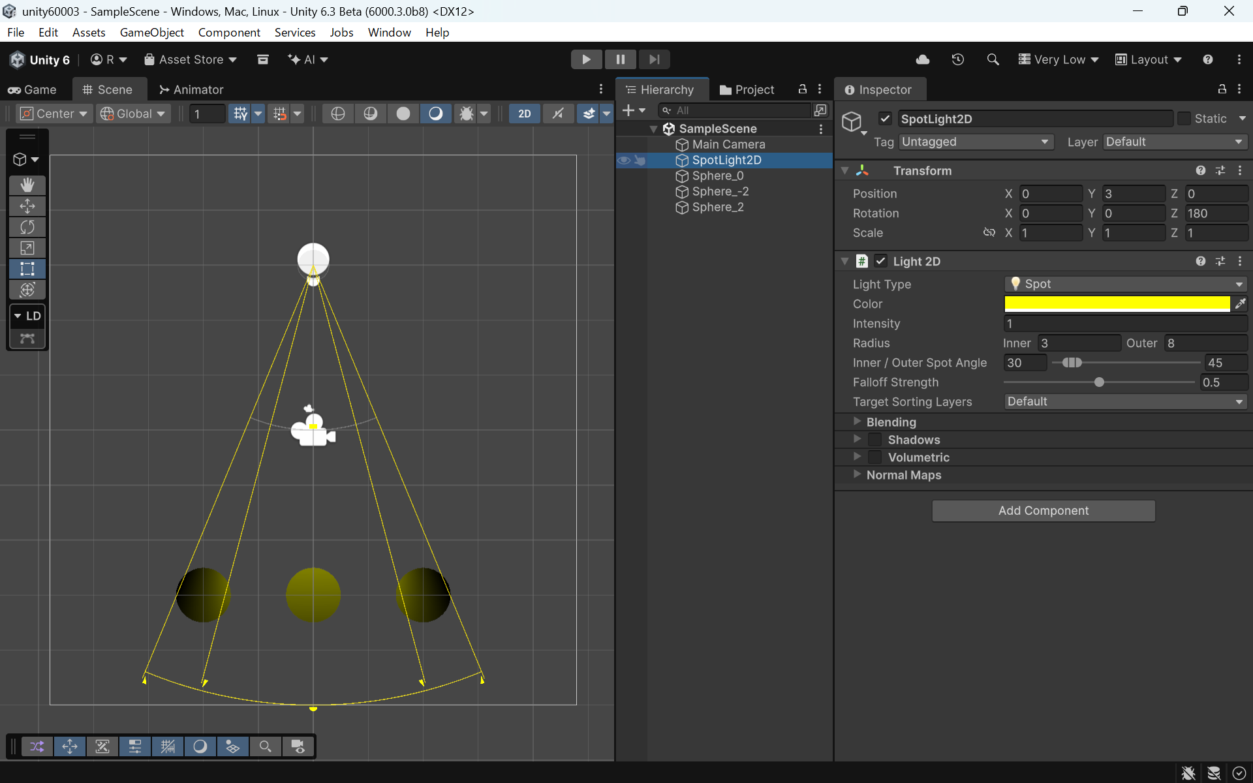This screenshot has height=783, width=1253.
Task: Click the Add Component button
Action: (x=1043, y=510)
